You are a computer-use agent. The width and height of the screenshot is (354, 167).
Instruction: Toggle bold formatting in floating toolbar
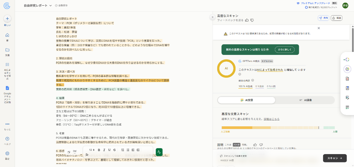99,150
